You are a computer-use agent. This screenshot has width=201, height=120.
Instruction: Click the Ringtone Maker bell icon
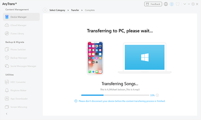[7, 90]
